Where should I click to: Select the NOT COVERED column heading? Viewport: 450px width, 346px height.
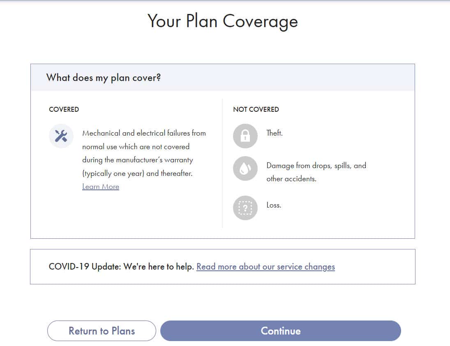pyautogui.click(x=256, y=110)
